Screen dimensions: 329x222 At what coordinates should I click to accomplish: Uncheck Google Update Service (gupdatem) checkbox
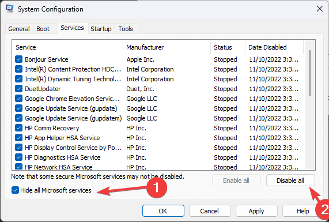click(18, 118)
